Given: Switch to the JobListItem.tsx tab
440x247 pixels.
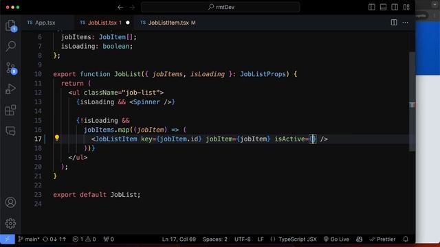Looking at the screenshot, I should tap(168, 23).
